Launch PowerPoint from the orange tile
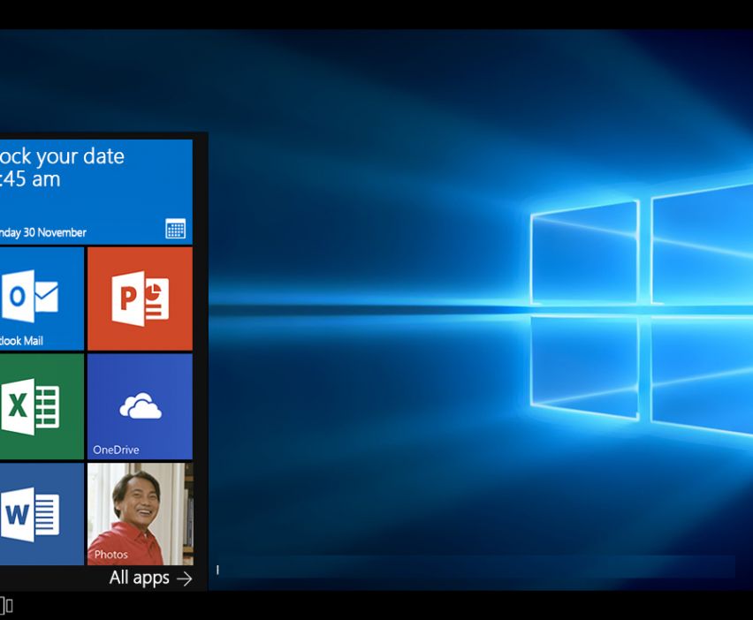753x620 pixels. [x=140, y=299]
